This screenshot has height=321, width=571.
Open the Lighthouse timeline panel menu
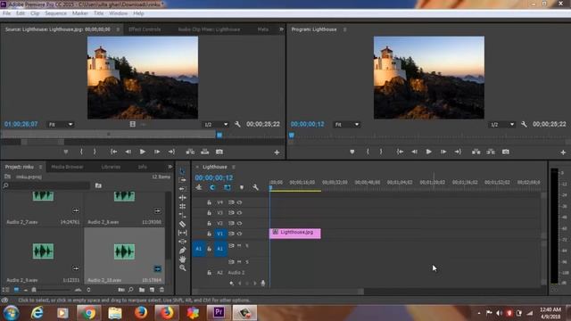click(x=234, y=167)
